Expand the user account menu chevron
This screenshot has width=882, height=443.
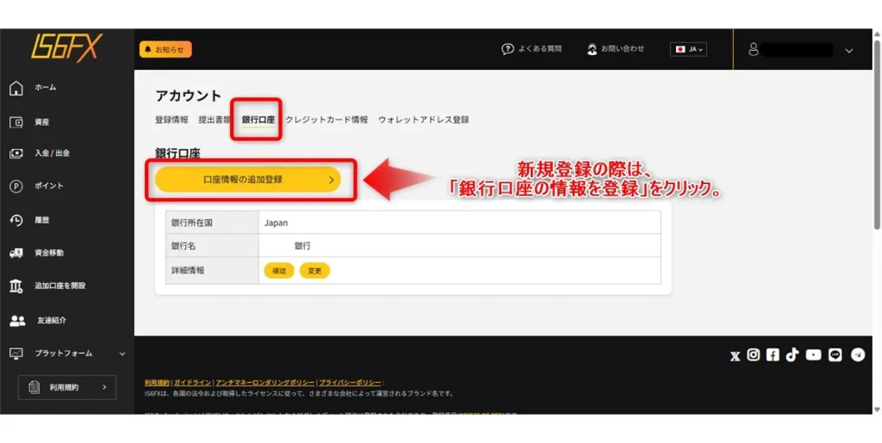[848, 51]
